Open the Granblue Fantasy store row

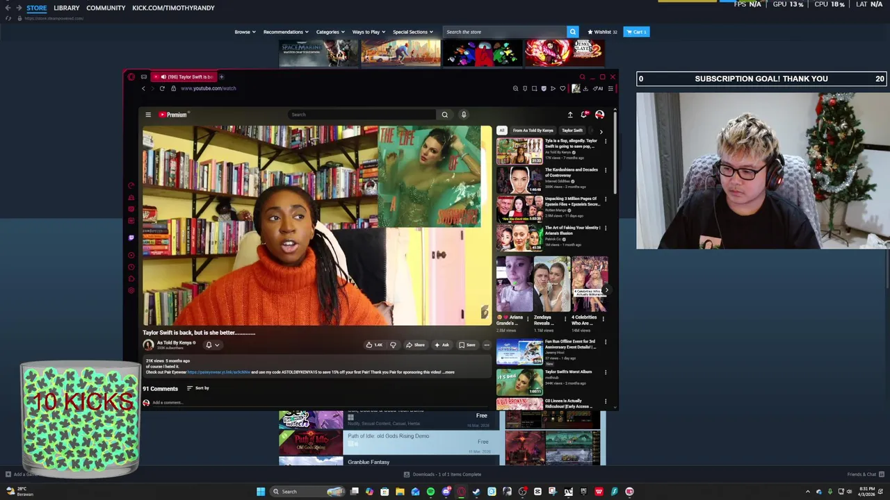tap(389, 462)
